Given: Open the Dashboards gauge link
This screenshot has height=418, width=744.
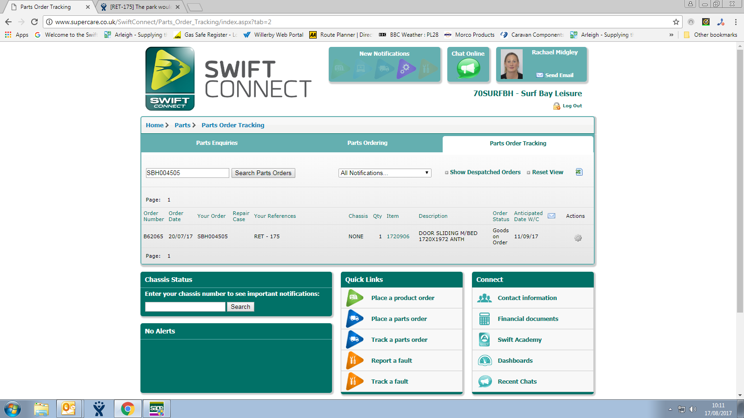Looking at the screenshot, I should coord(515,360).
